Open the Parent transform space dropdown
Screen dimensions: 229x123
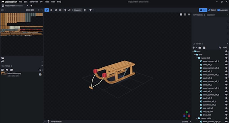pos(78,10)
